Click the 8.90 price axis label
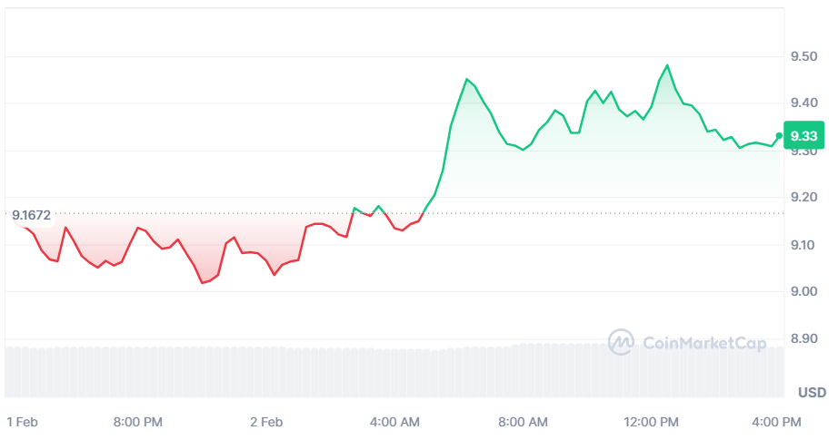The height and width of the screenshot is (440, 838). tap(804, 338)
